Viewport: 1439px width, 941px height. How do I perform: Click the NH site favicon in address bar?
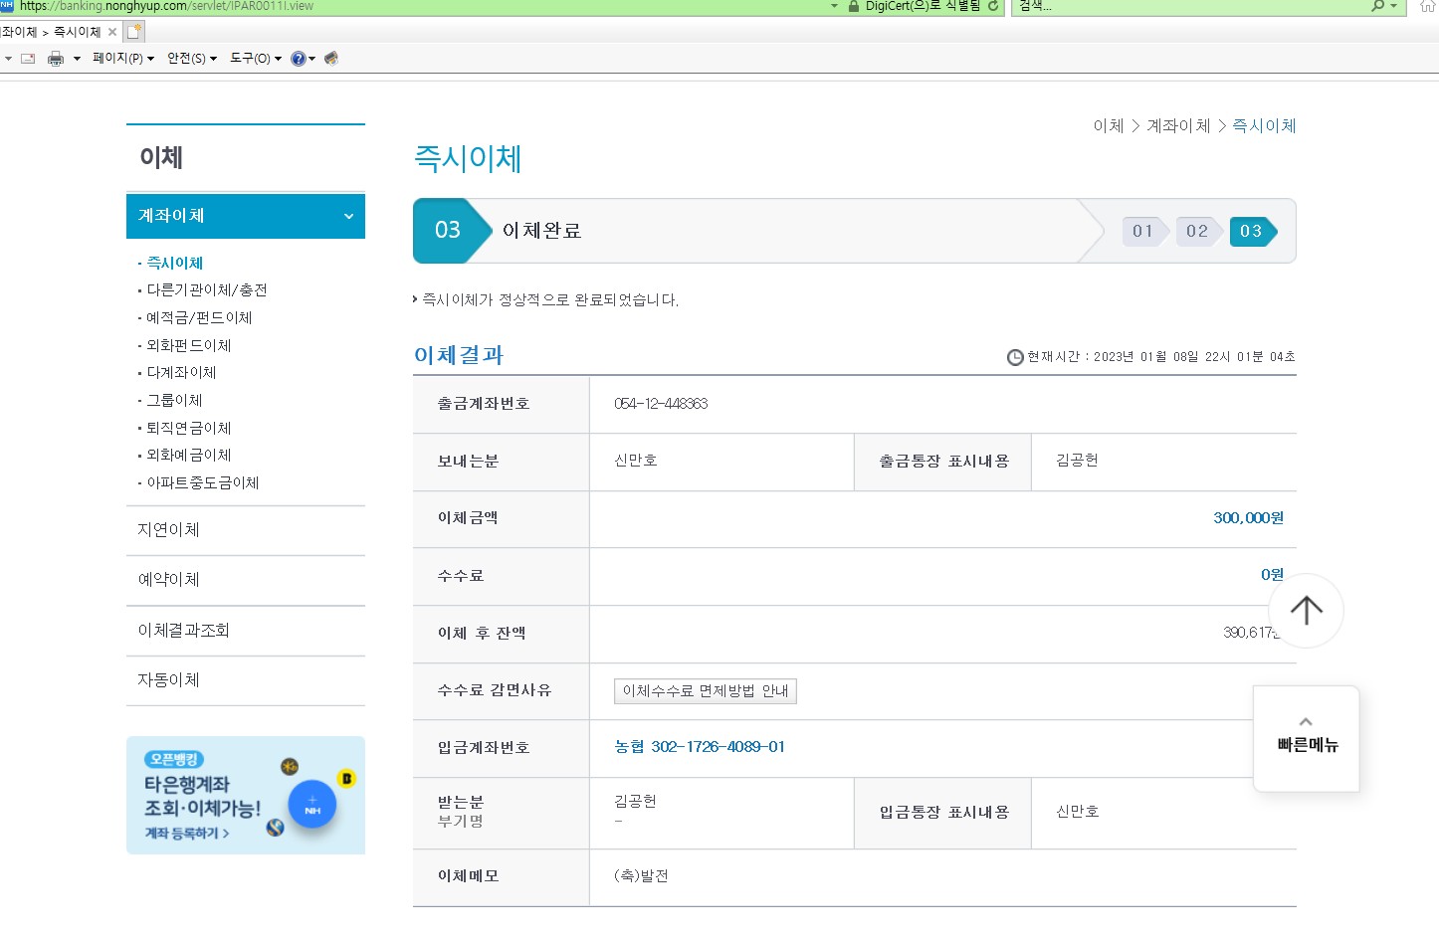click(8, 6)
